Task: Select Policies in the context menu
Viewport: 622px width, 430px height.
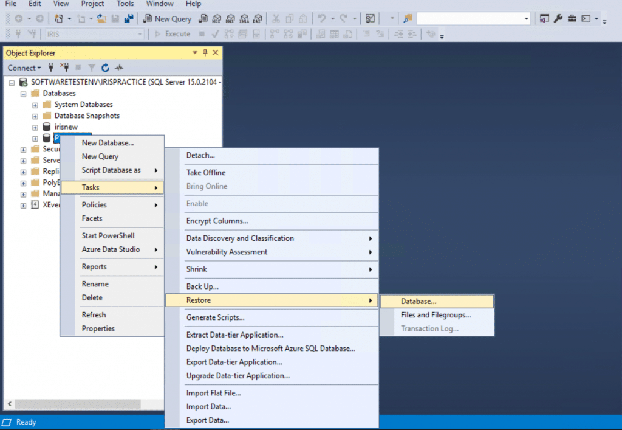Action: pyautogui.click(x=112, y=205)
